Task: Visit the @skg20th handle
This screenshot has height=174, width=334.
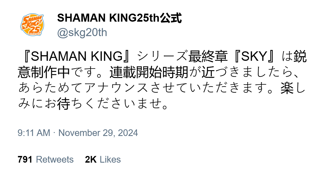Action: [x=82, y=33]
